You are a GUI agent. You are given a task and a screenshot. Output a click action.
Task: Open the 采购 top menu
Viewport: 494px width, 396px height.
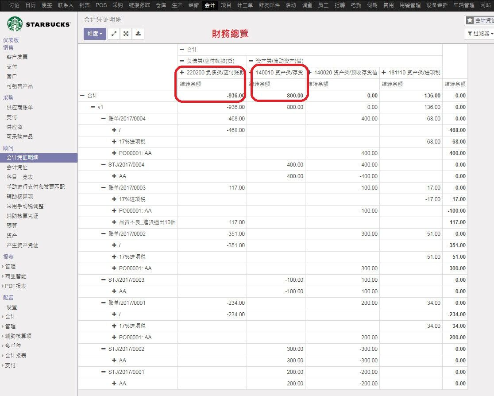point(117,5)
